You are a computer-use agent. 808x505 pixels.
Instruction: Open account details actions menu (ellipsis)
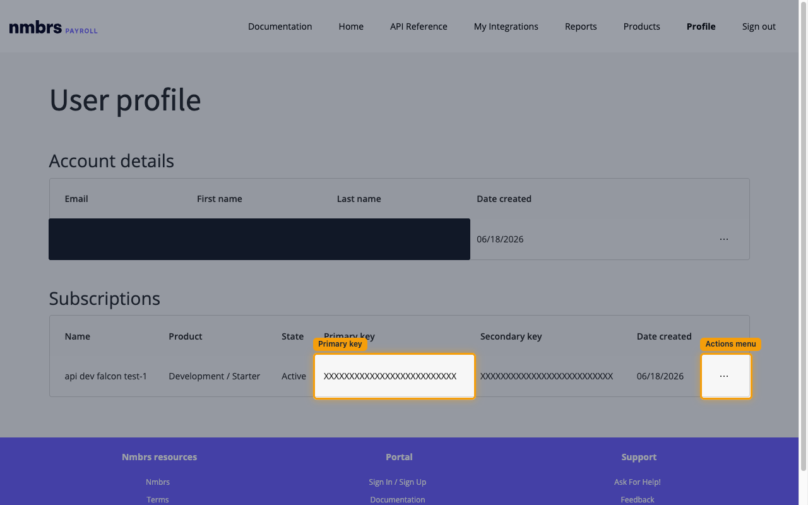pos(724,239)
